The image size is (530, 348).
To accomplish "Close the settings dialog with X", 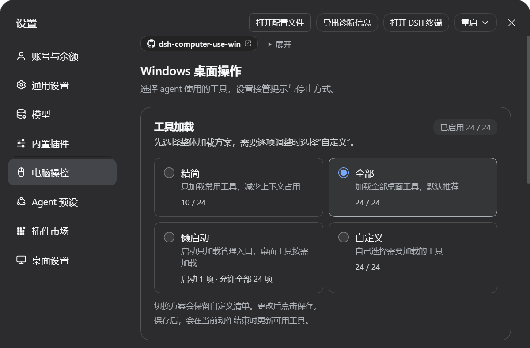I will point(511,23).
